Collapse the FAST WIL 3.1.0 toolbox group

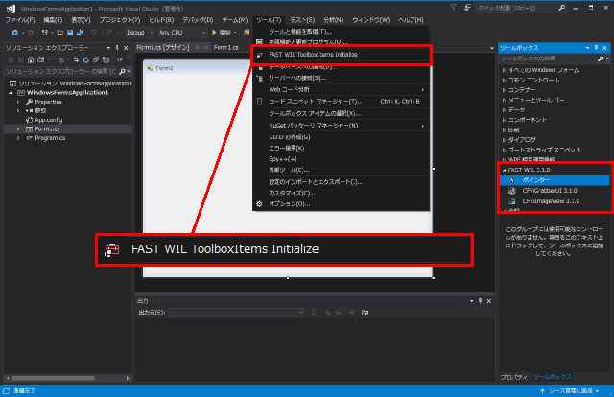coord(504,170)
